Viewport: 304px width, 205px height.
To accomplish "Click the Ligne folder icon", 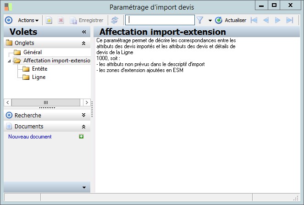I will pos(26,77).
